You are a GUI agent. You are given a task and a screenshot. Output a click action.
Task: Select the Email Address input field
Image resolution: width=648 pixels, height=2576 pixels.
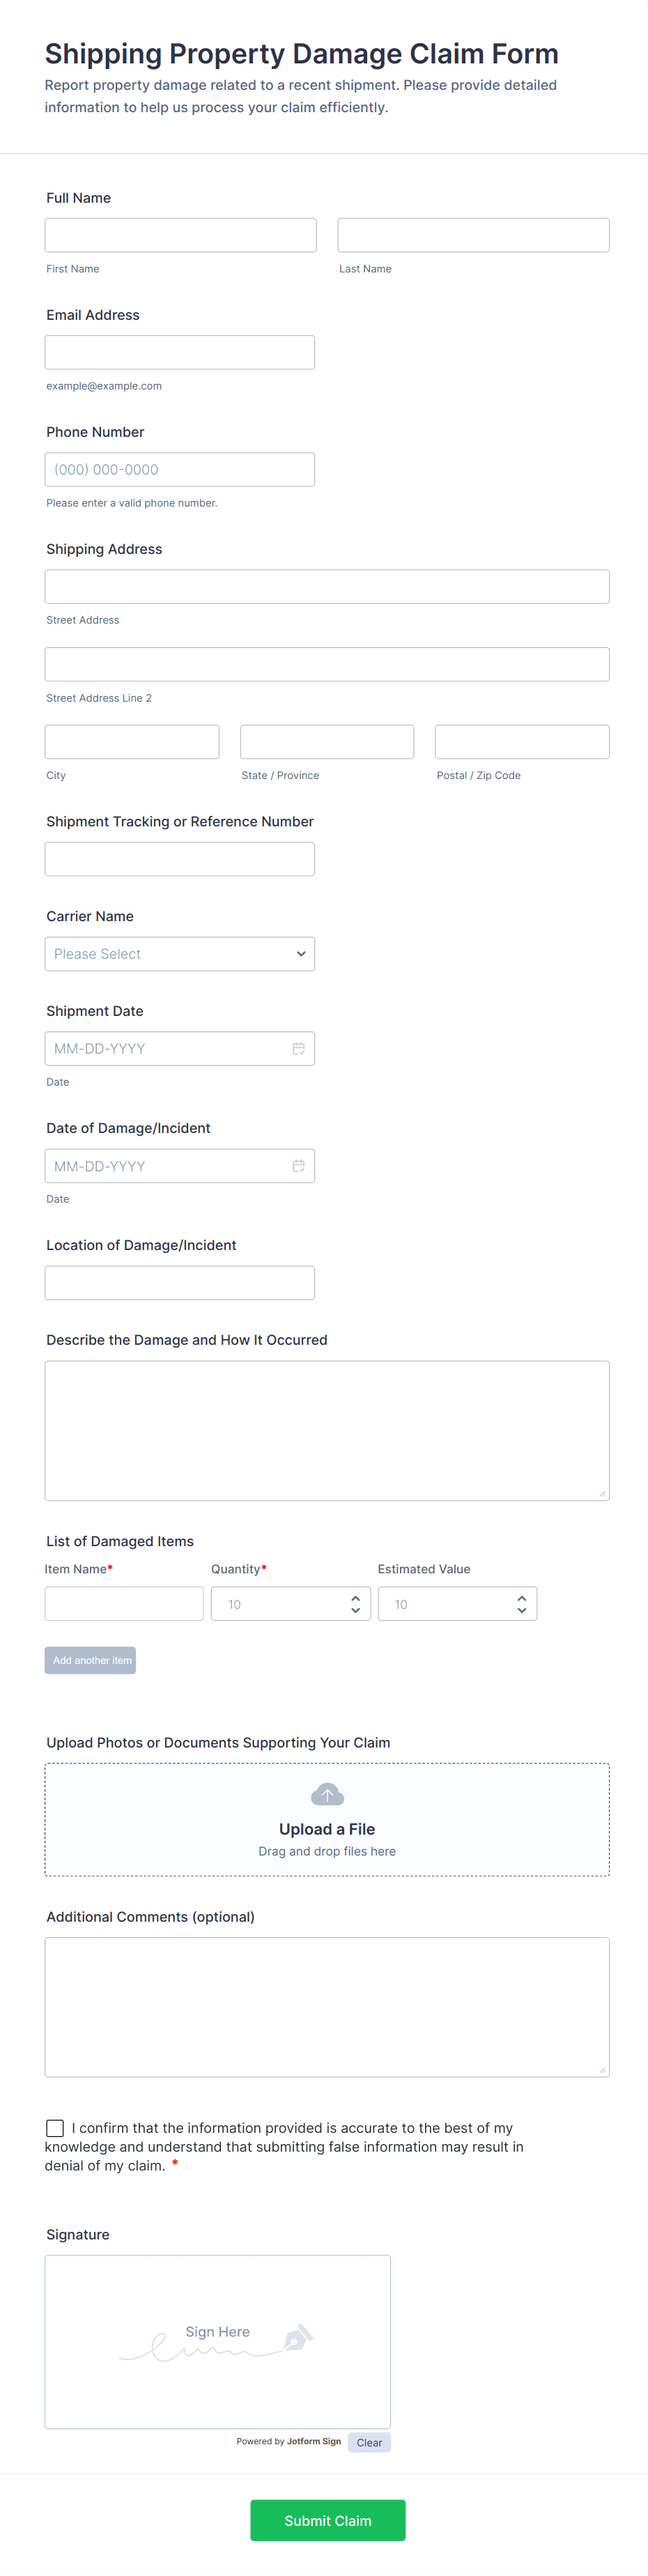coord(180,352)
